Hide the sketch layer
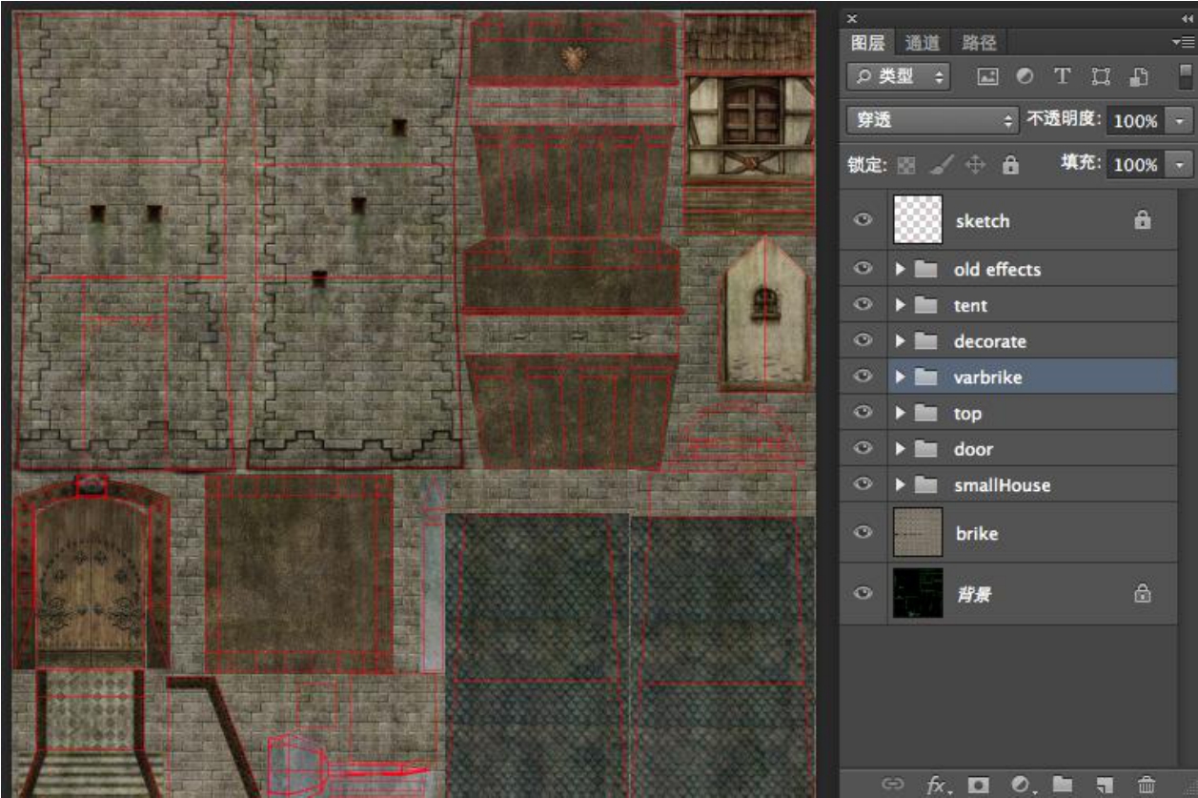1198x798 pixels. (863, 219)
